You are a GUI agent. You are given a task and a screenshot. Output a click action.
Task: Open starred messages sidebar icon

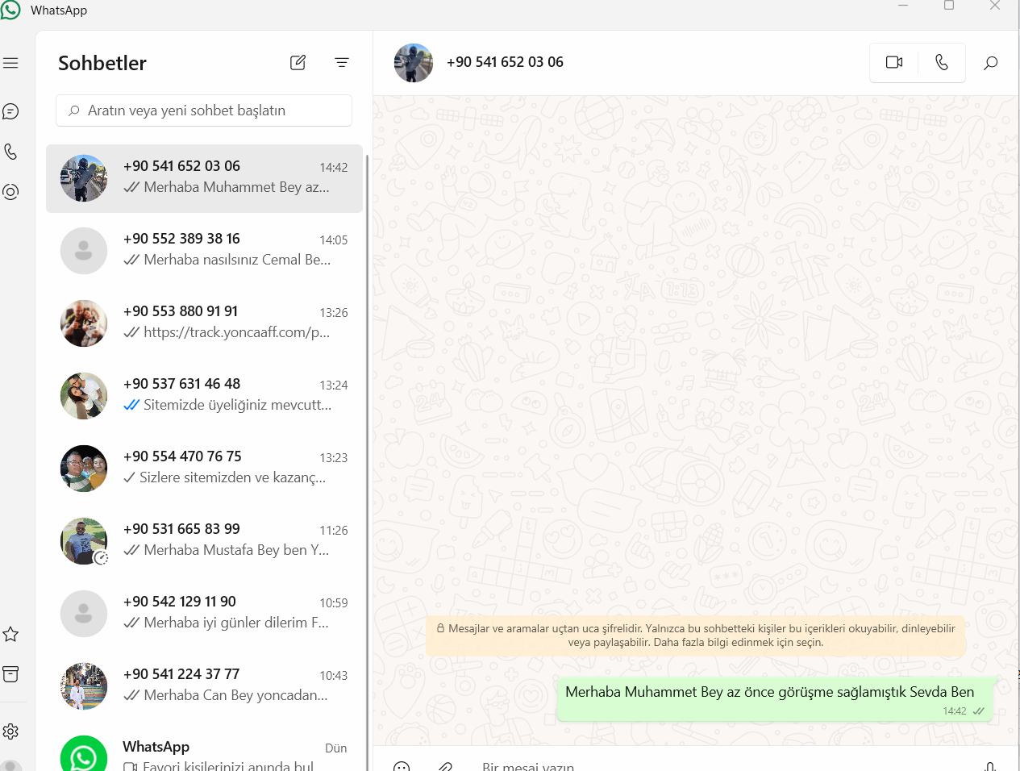[x=10, y=634]
